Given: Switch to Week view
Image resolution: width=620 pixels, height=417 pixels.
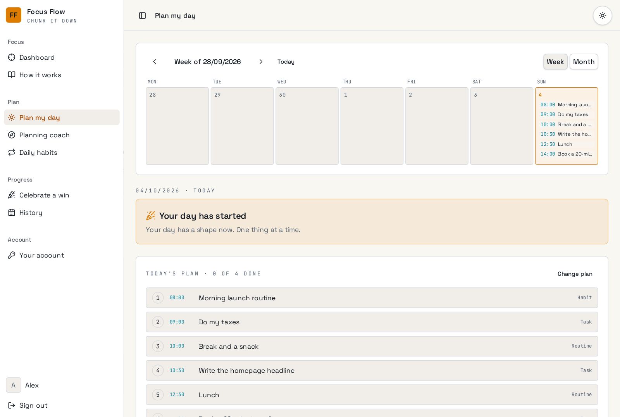Looking at the screenshot, I should coord(555,62).
